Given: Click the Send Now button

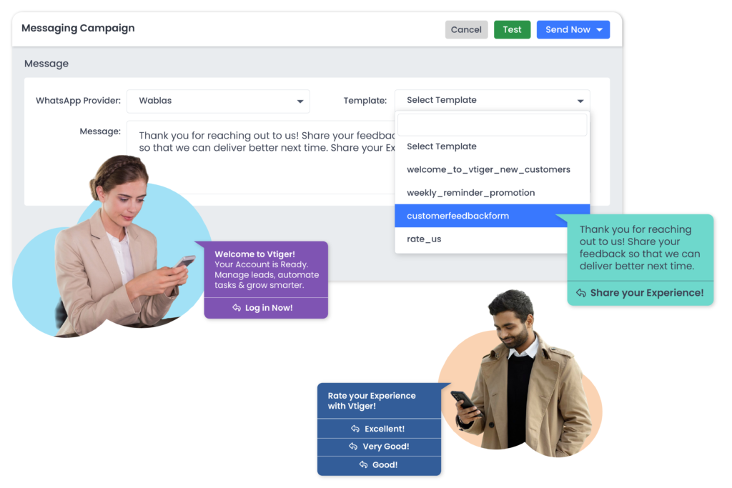Looking at the screenshot, I should click(567, 29).
